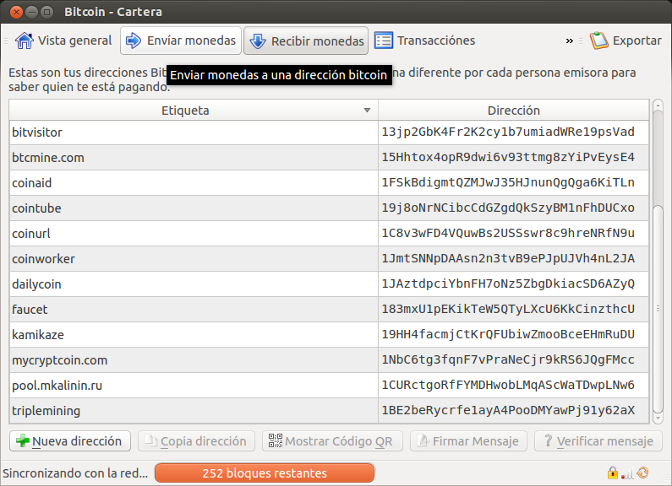Select the kamikaze label
Viewport: 672px width, 486px height.
click(x=38, y=335)
